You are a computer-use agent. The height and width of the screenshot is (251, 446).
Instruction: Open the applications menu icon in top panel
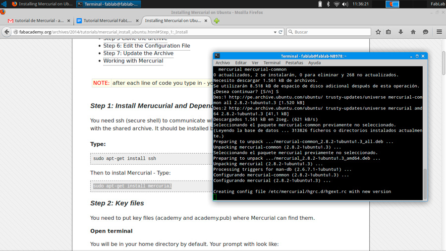point(4,4)
